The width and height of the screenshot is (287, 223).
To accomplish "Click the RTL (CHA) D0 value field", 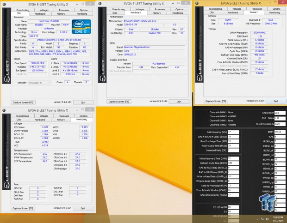I will [x=233, y=207].
